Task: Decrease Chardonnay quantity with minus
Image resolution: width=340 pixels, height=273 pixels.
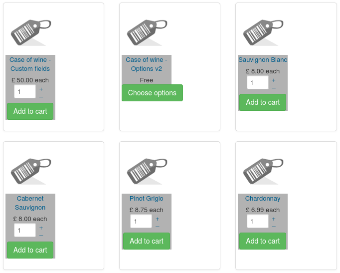Action: coord(274,227)
